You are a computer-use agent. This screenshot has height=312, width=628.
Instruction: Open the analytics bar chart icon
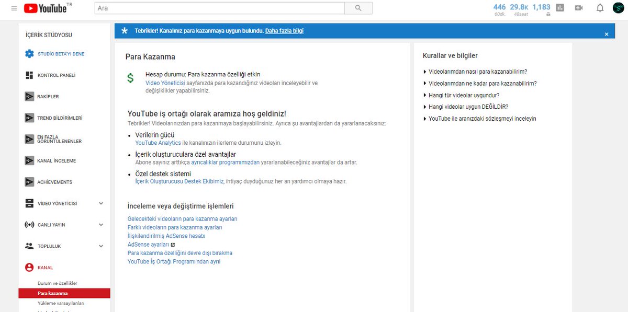560,8
